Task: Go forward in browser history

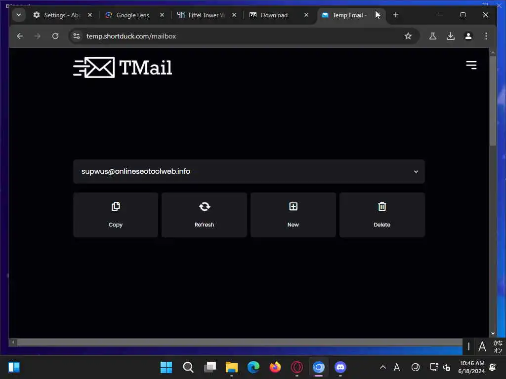Action: click(x=38, y=36)
